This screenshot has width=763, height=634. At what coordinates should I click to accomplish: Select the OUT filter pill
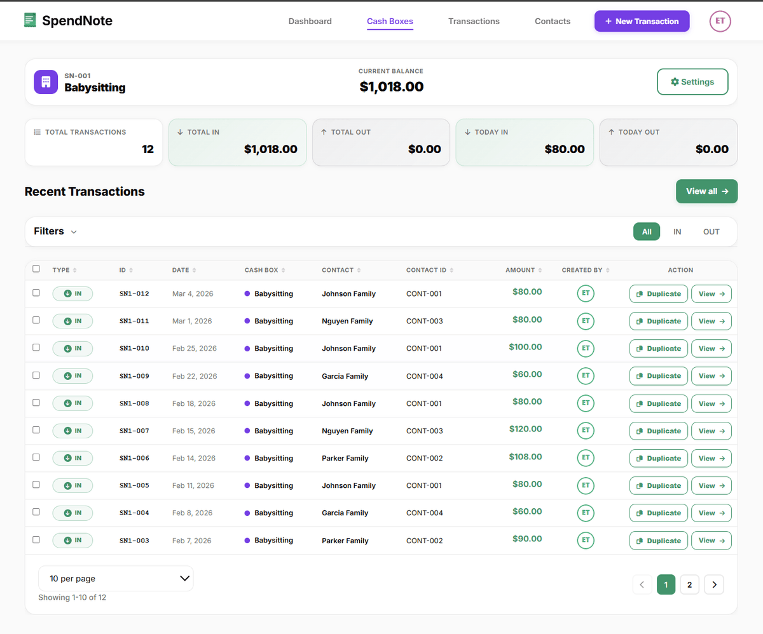click(710, 231)
